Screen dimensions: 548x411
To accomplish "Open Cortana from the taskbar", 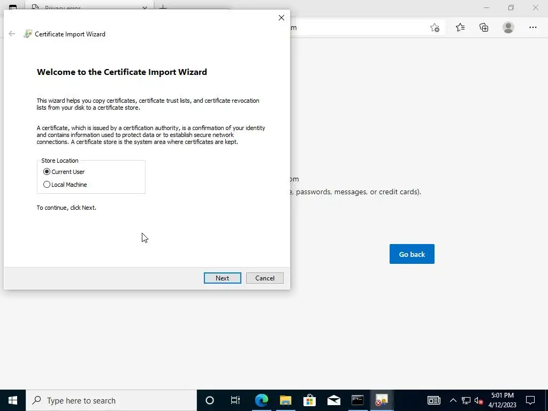I will pos(210,400).
